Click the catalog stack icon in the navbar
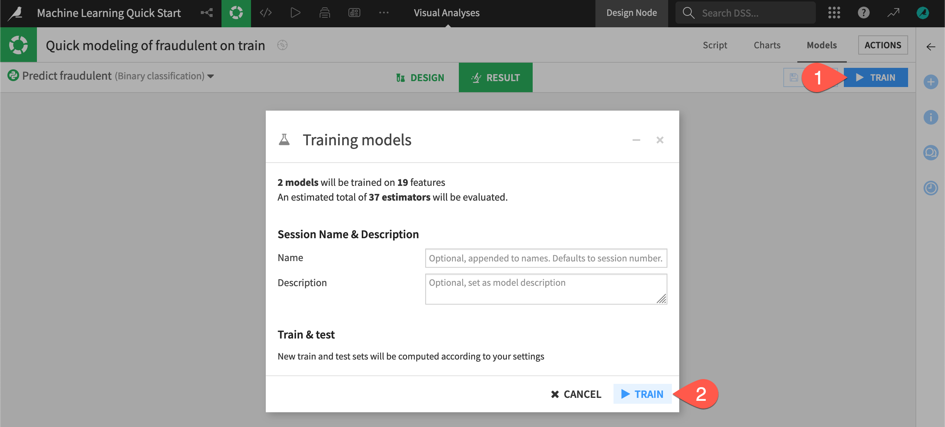945x427 pixels. tap(325, 13)
